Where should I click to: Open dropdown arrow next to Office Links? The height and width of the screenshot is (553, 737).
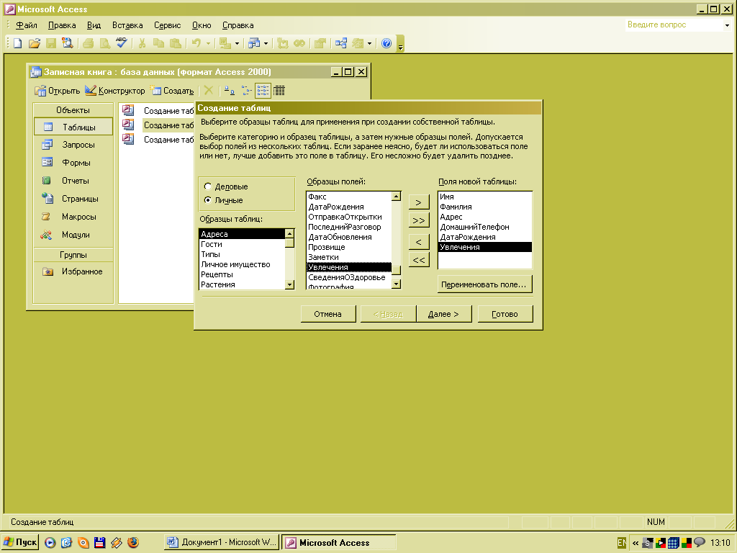tap(237, 43)
